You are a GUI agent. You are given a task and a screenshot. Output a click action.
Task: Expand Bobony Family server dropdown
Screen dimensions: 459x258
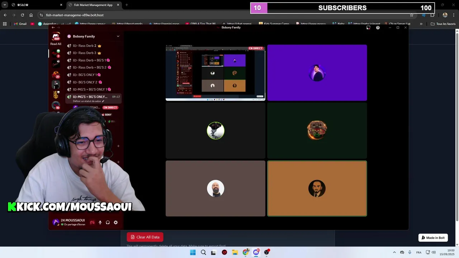pyautogui.click(x=118, y=36)
